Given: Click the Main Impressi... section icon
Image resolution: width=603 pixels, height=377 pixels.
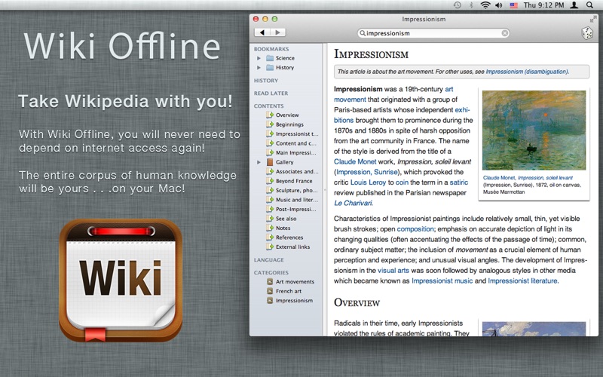Looking at the screenshot, I should click(x=270, y=152).
